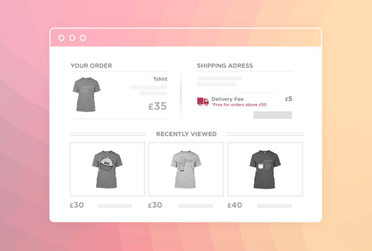Click the Shipping Adress heading
372x251 pixels.
[x=225, y=66]
